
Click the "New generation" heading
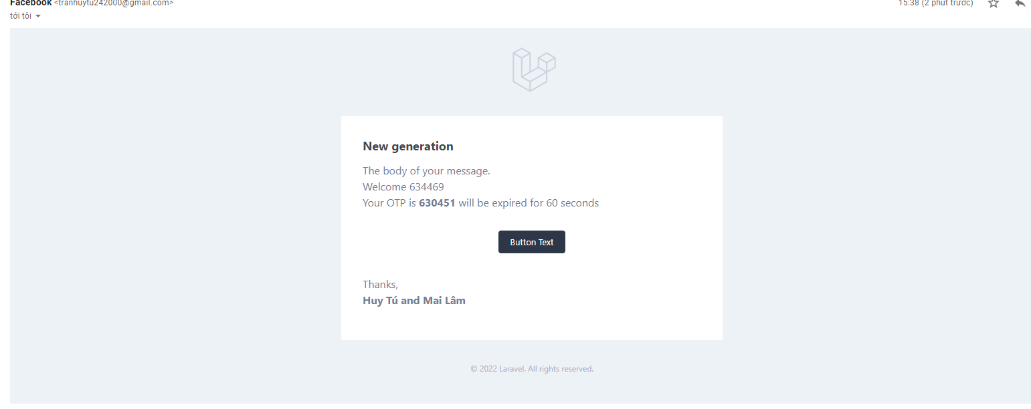[x=407, y=146]
